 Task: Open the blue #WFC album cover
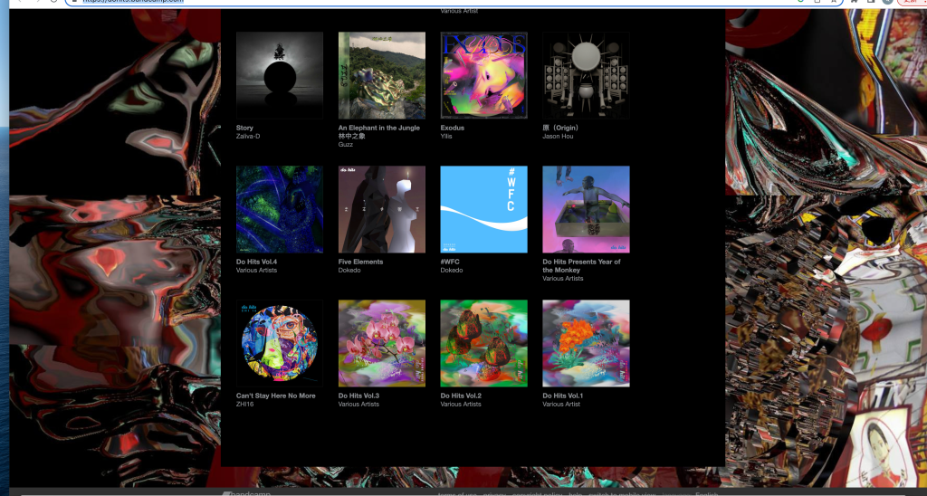point(483,209)
